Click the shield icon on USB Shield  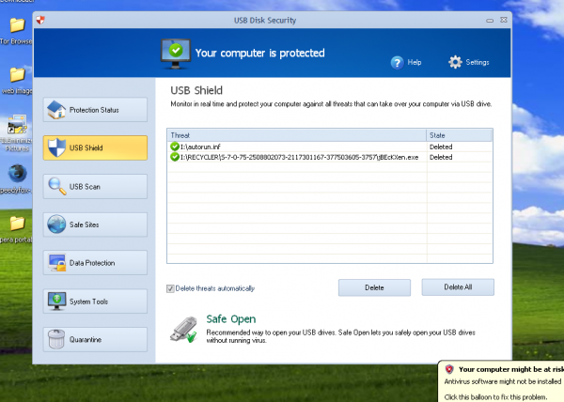click(56, 147)
